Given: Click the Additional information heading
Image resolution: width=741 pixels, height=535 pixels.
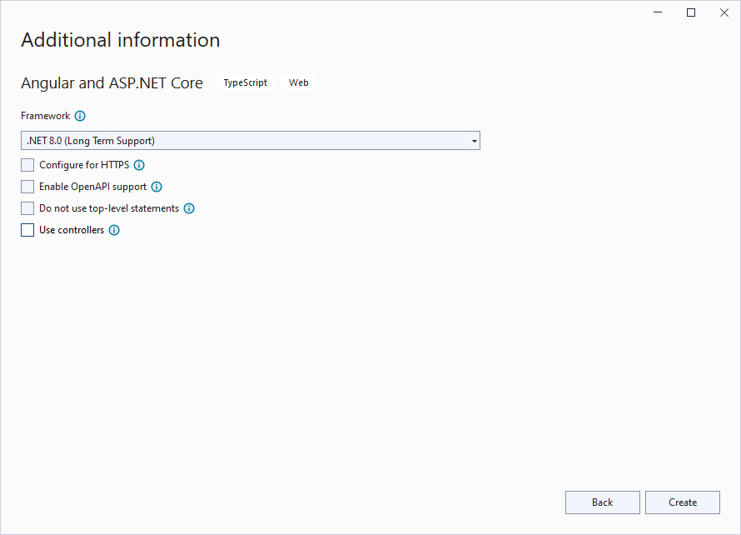Looking at the screenshot, I should pyautogui.click(x=121, y=40).
